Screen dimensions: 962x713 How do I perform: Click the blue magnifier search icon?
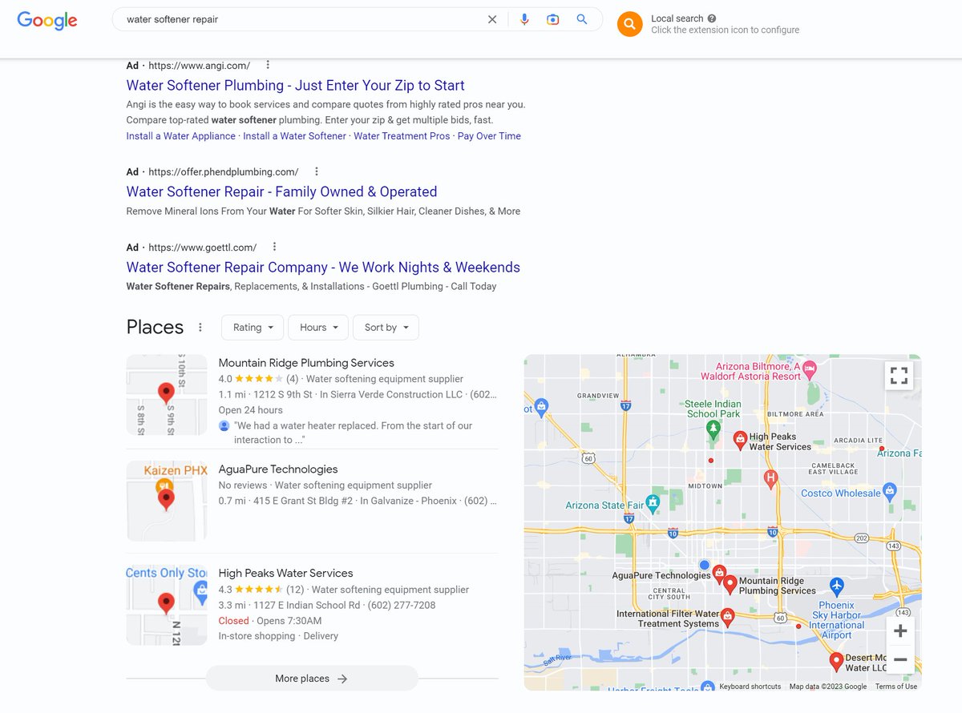(582, 19)
